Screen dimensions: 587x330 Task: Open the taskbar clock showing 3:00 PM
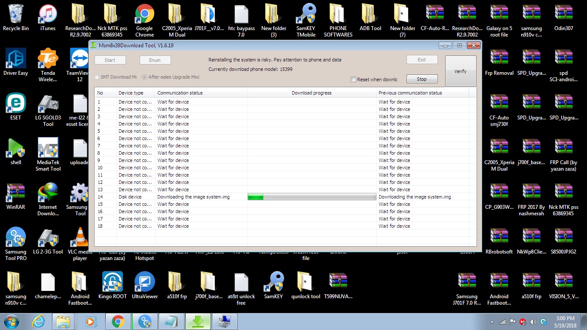pyautogui.click(x=565, y=321)
